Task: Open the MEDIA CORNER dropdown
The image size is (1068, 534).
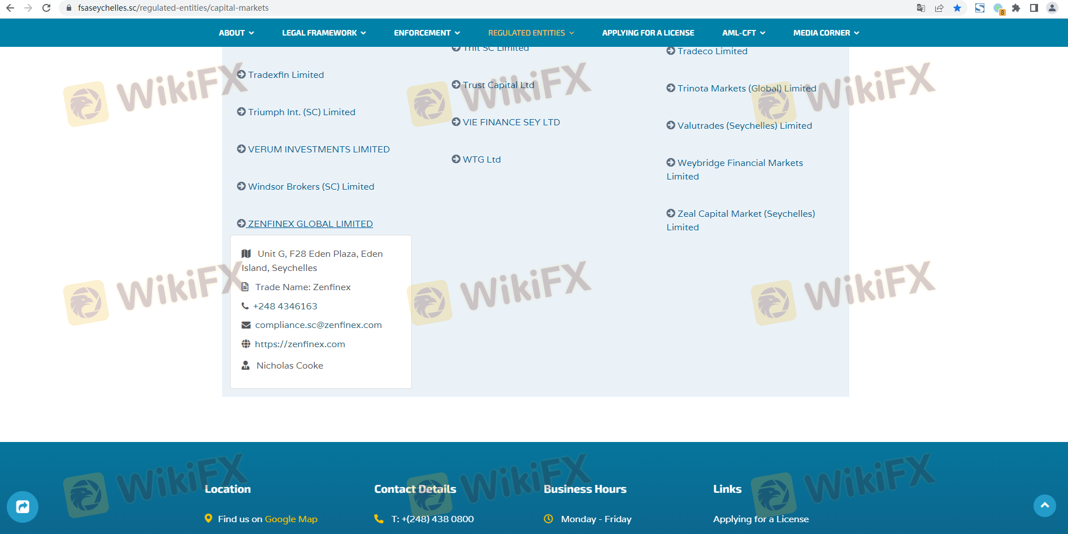Action: pyautogui.click(x=826, y=33)
